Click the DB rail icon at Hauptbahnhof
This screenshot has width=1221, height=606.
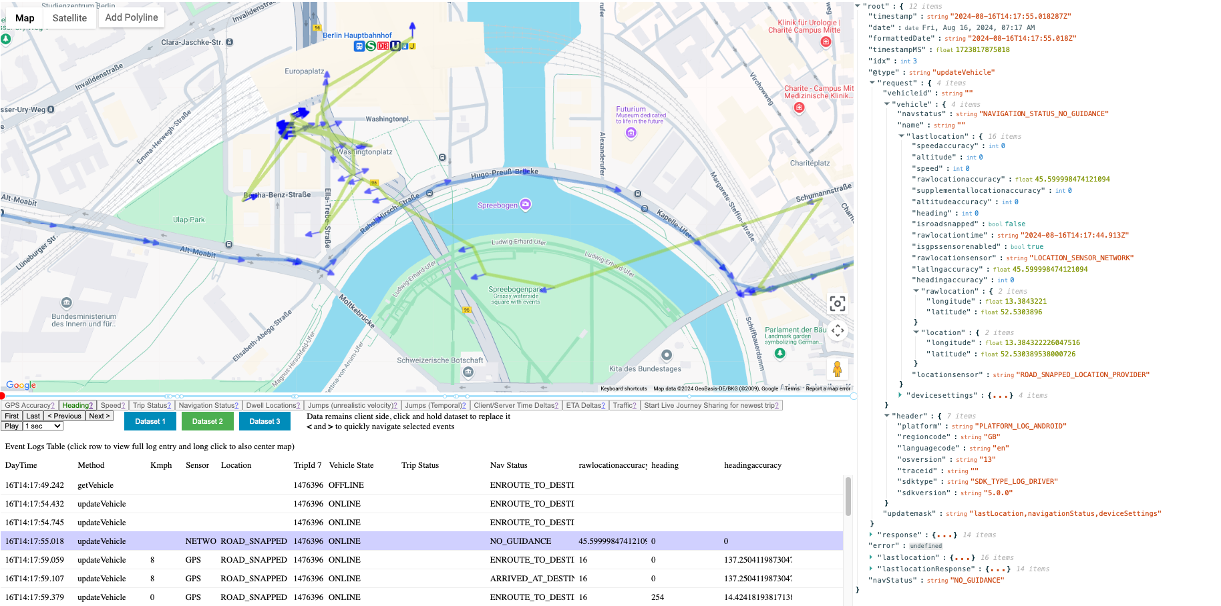click(x=383, y=46)
